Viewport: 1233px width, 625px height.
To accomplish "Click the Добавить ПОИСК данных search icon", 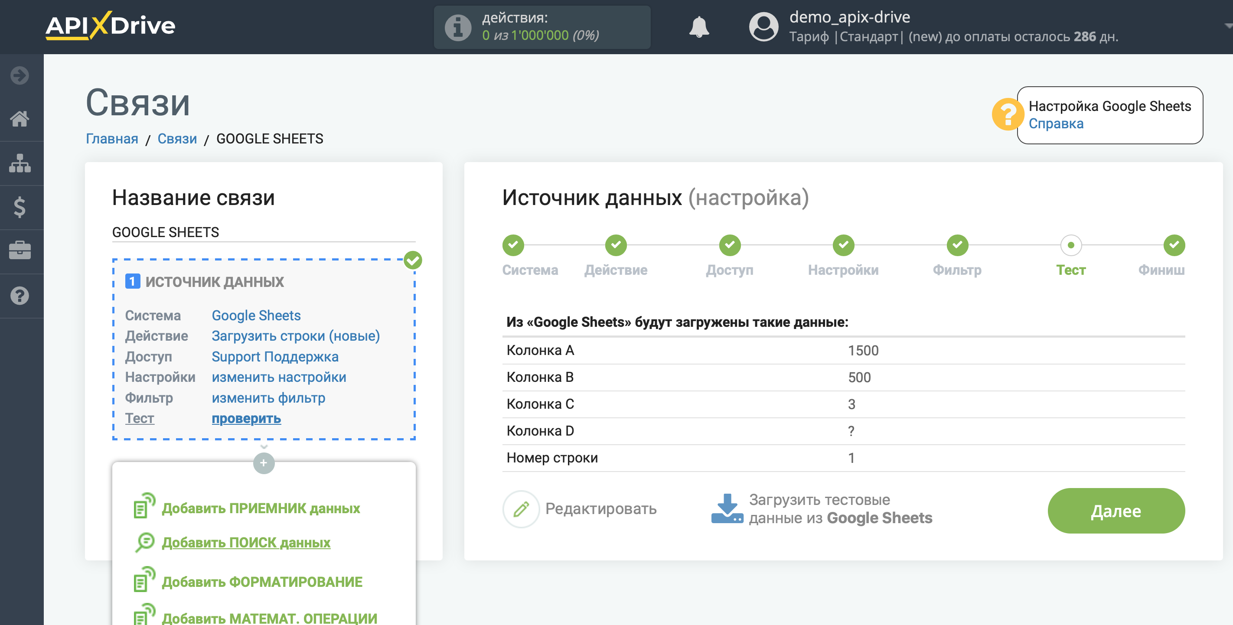I will coord(144,542).
